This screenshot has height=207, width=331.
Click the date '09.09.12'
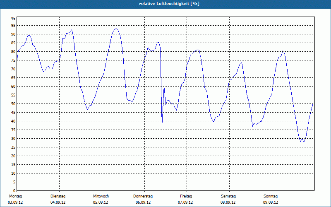[x=271, y=202]
